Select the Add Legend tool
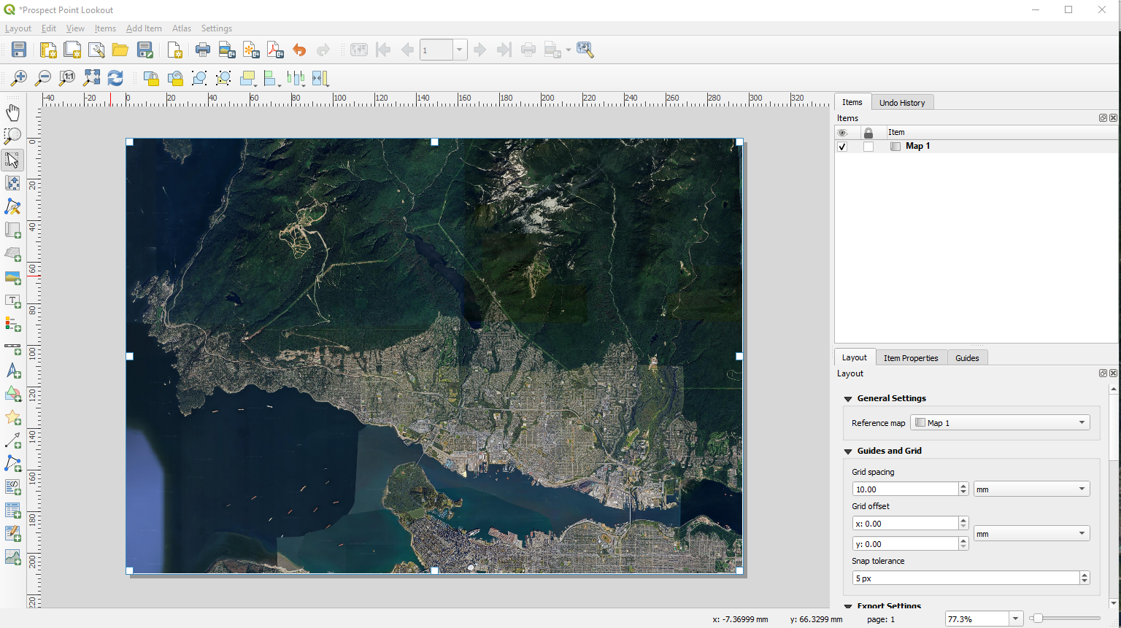 pos(13,324)
